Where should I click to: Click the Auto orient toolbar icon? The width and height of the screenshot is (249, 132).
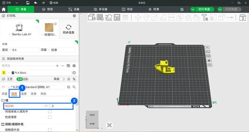[109, 17]
